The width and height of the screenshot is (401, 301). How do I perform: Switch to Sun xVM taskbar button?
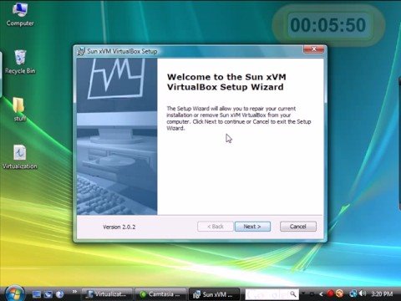coord(214,294)
